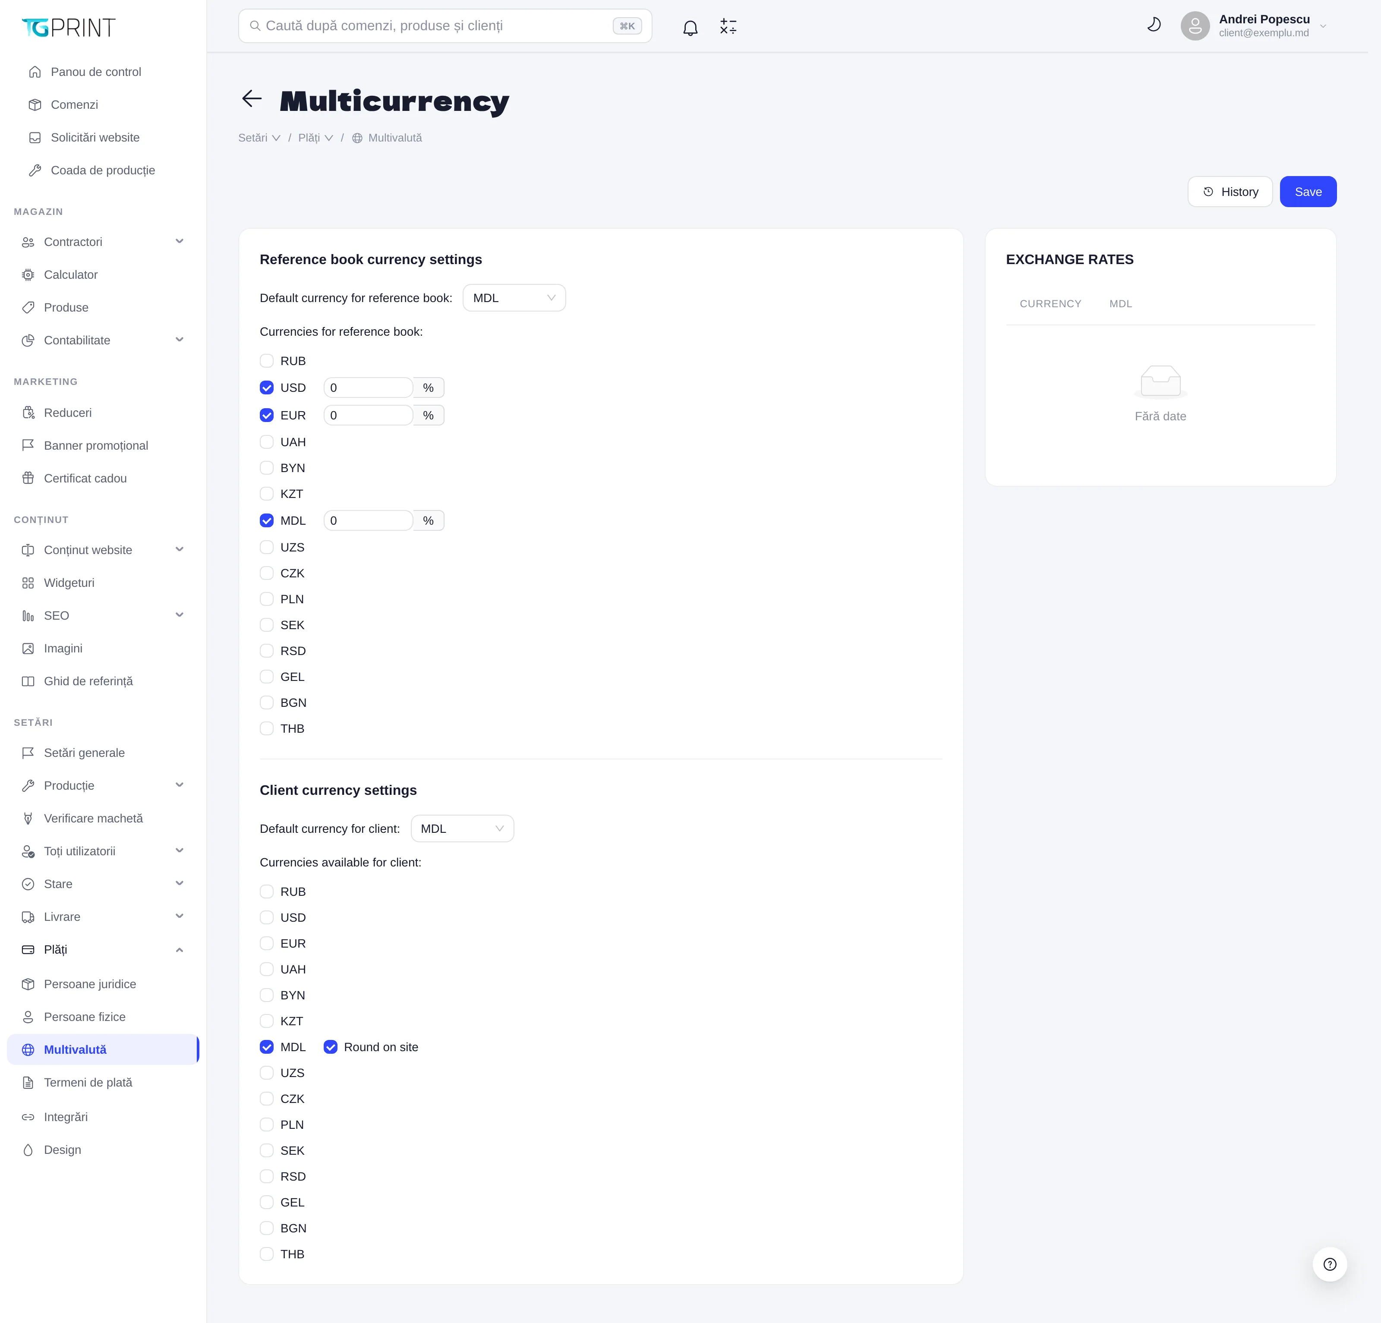The width and height of the screenshot is (1381, 1323).
Task: Uncheck EUR in reference book currencies
Action: pos(266,415)
